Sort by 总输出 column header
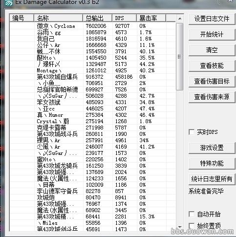The width and height of the screenshot is (236, 237). coord(97,18)
